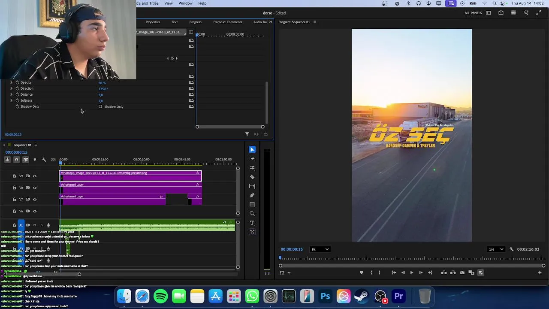Toggle Distance animation stopwatch

(x=17, y=94)
